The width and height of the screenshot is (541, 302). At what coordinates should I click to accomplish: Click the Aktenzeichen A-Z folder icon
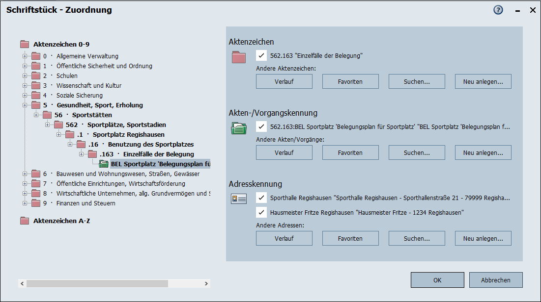[25, 221]
